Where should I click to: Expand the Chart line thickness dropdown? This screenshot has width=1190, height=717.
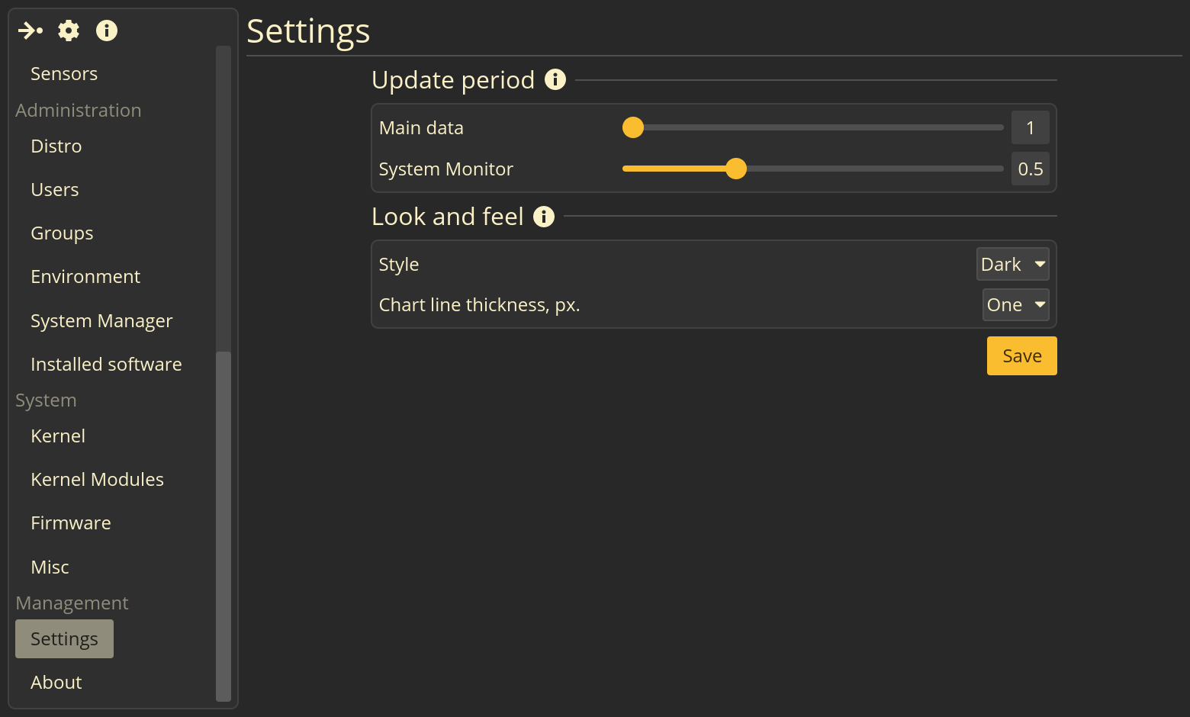1016,305
